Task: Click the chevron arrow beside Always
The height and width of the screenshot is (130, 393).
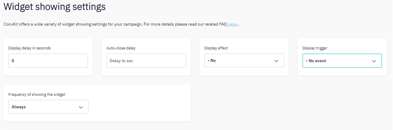Action: point(81,107)
